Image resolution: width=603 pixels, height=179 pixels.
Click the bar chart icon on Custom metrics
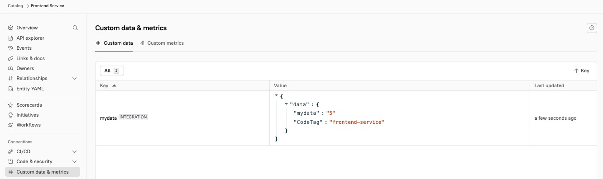142,43
